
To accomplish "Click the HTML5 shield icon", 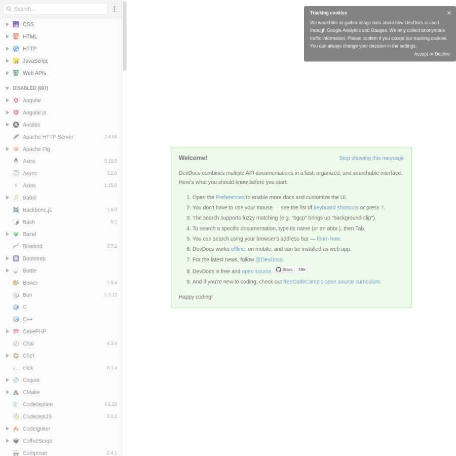I will tap(16, 36).
